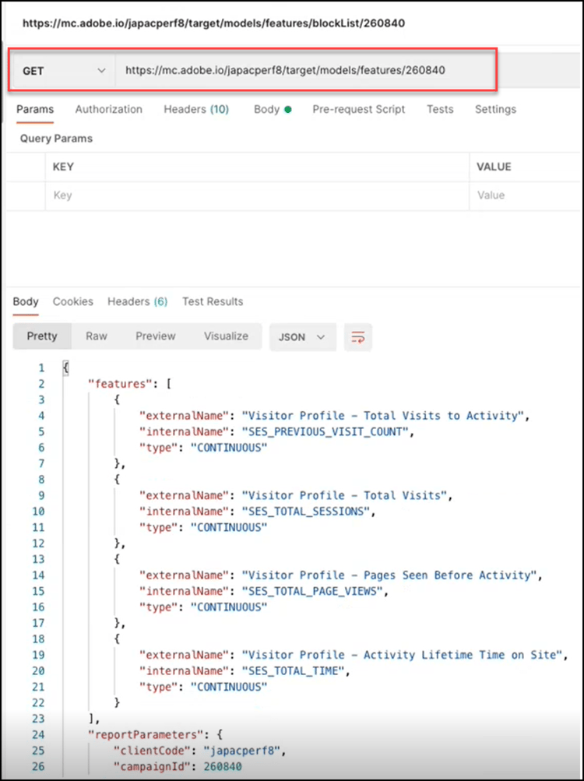This screenshot has height=781, width=584.
Task: View the response Headers (6) tab
Action: point(138,302)
